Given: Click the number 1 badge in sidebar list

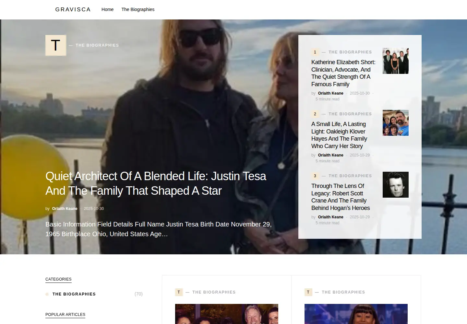Looking at the screenshot, I should 315,52.
